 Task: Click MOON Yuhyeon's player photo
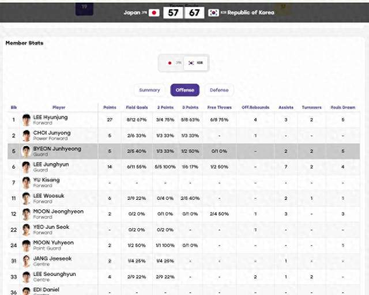tap(27, 245)
